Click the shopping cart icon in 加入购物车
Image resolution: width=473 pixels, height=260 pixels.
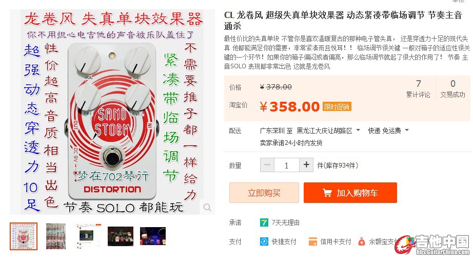(327, 193)
